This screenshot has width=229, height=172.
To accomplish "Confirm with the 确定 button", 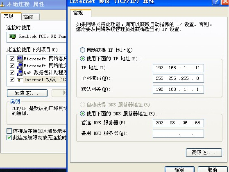I will [180, 170].
